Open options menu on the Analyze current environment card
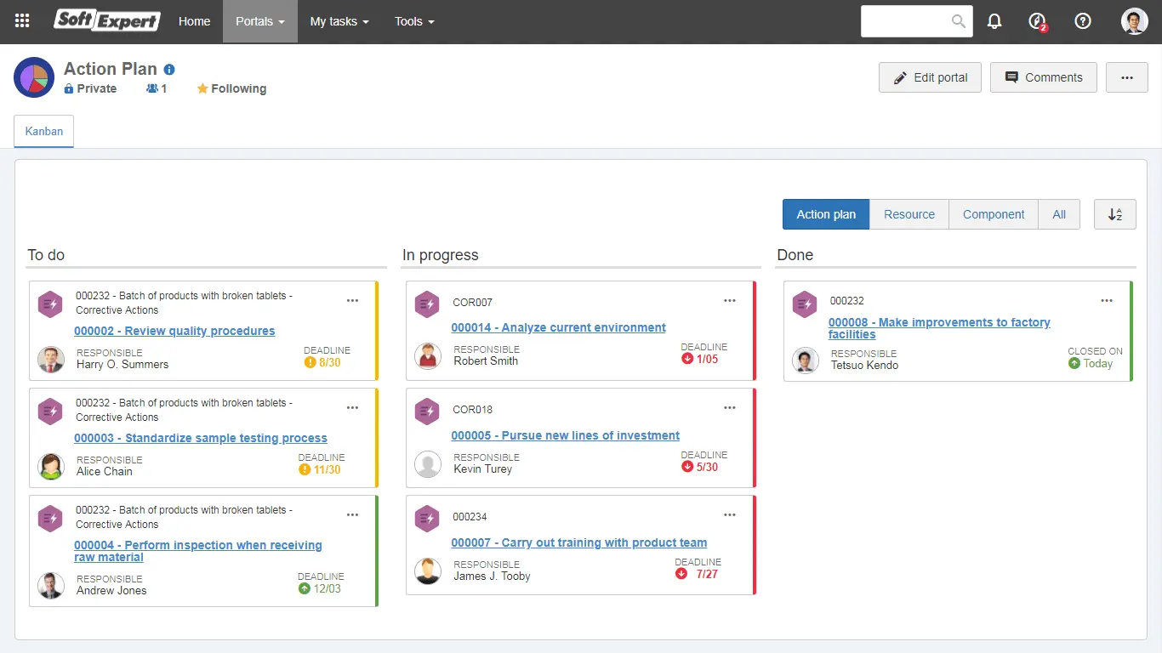 pyautogui.click(x=730, y=300)
